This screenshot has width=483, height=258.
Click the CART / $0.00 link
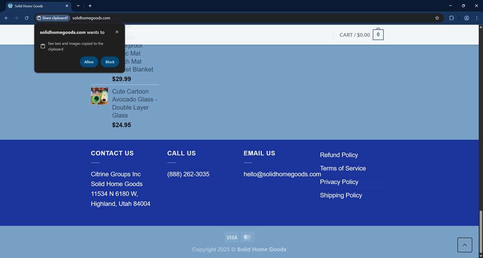[x=355, y=35]
